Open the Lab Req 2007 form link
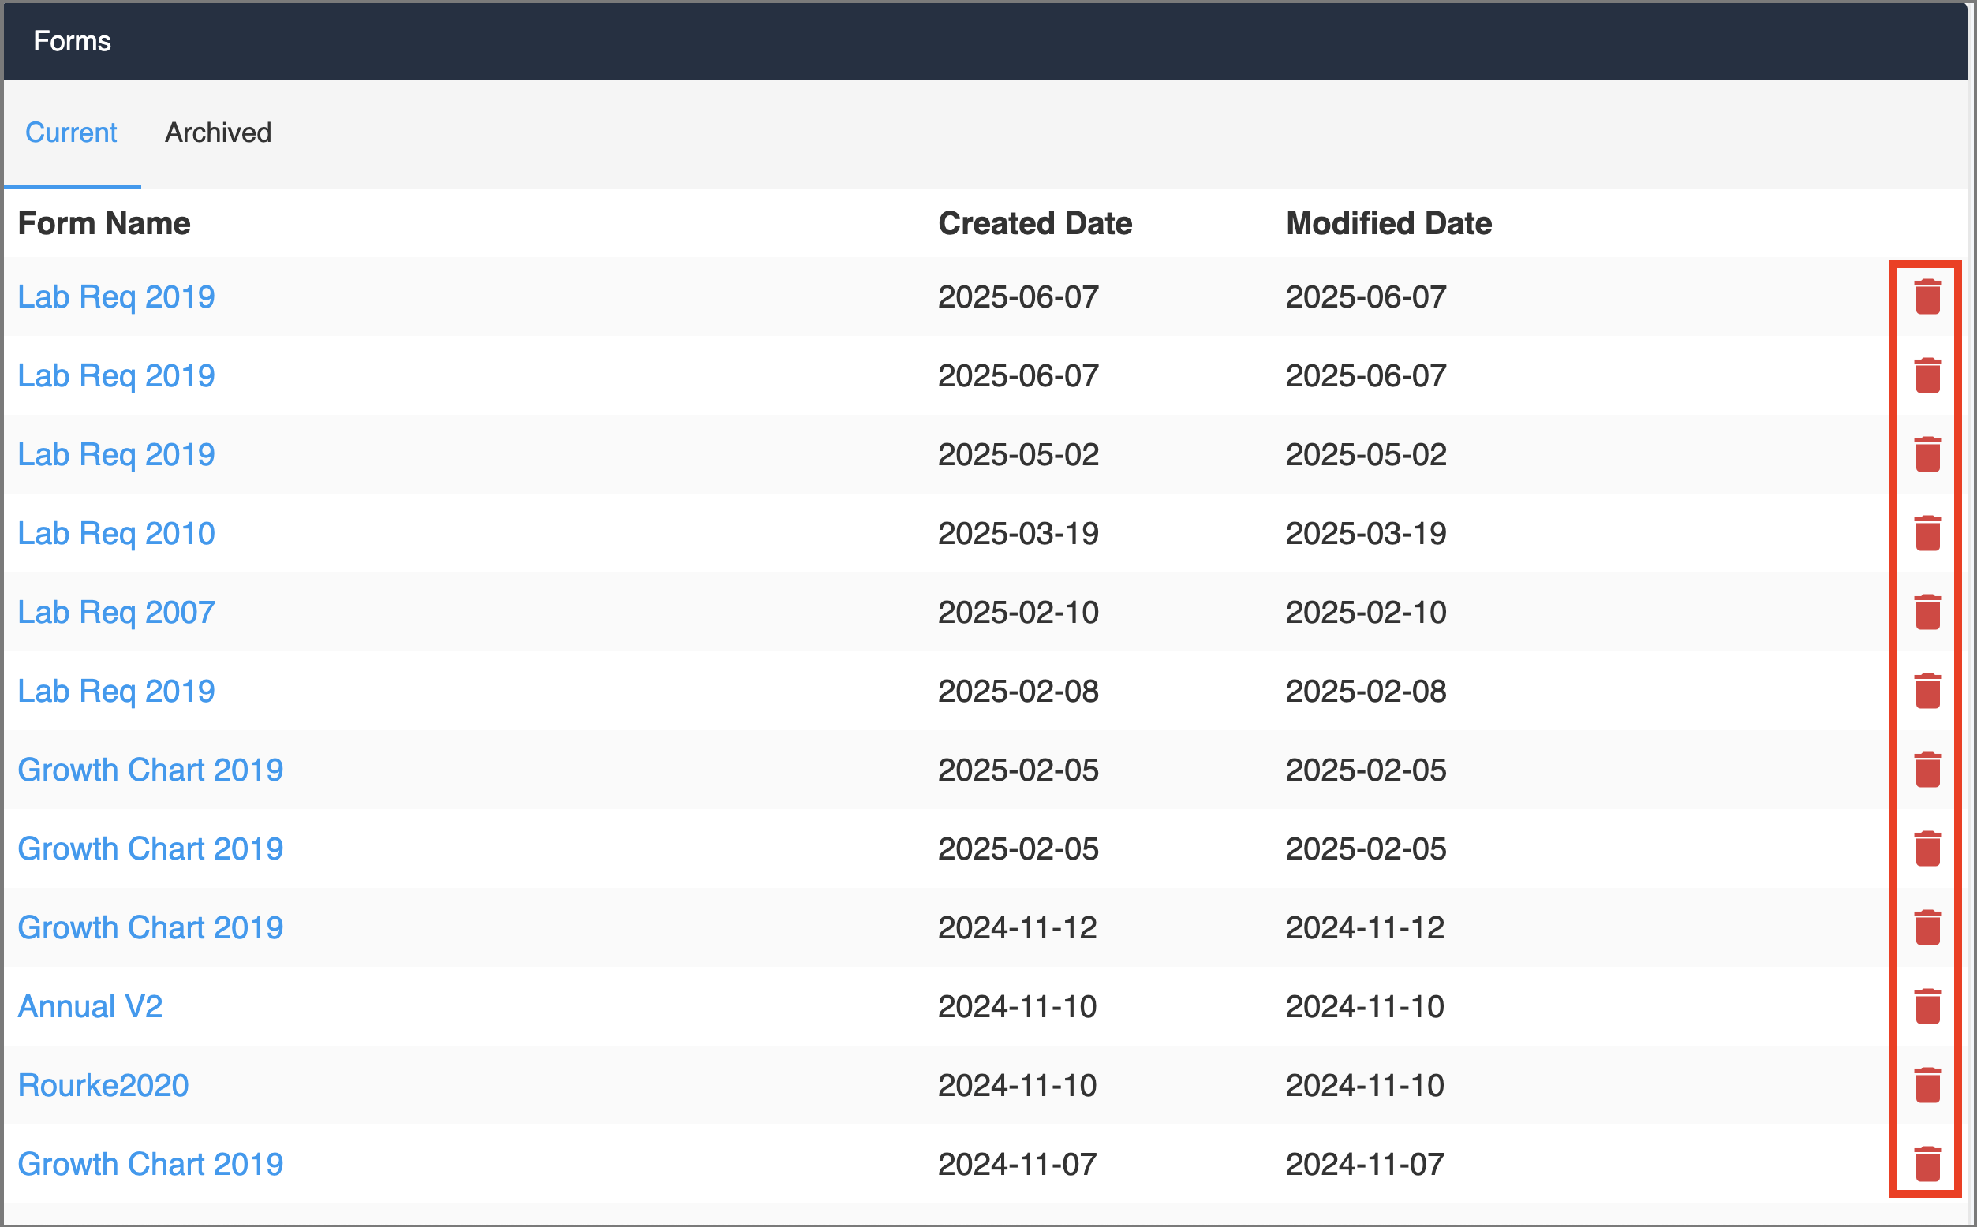Image resolution: width=1977 pixels, height=1227 pixels. 116,613
